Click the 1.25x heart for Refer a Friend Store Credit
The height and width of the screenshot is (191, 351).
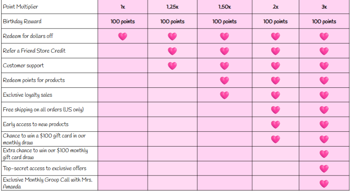coord(172,51)
